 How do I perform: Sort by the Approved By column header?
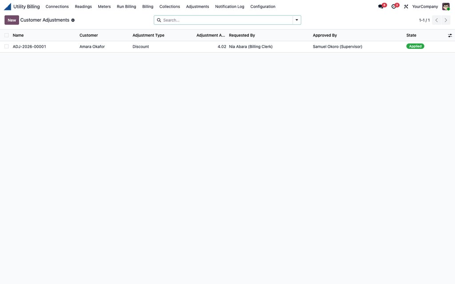(325, 35)
